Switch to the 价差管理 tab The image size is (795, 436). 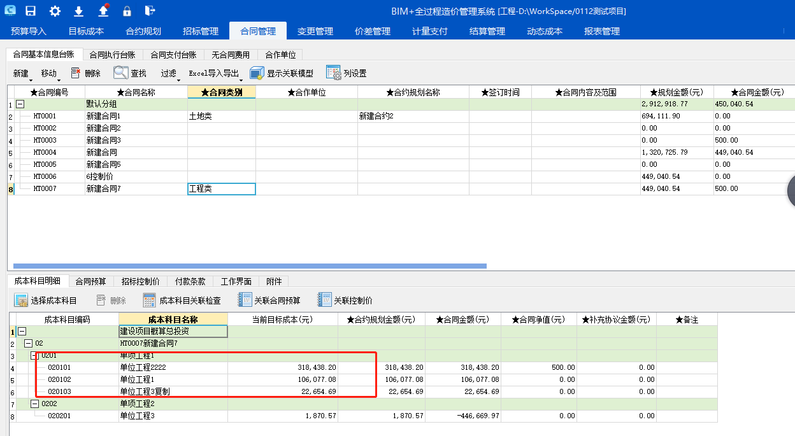(373, 31)
